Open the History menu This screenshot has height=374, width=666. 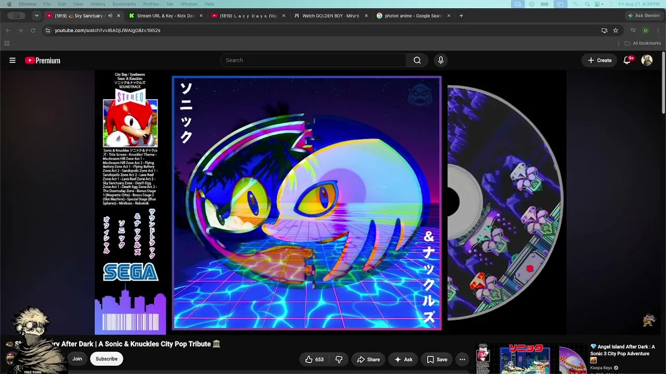[98, 4]
